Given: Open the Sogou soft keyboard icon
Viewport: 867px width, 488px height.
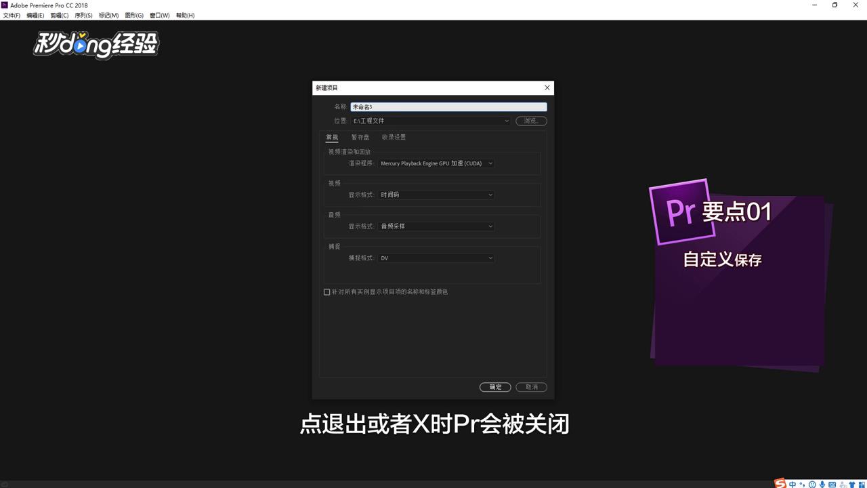Looking at the screenshot, I should 832,484.
